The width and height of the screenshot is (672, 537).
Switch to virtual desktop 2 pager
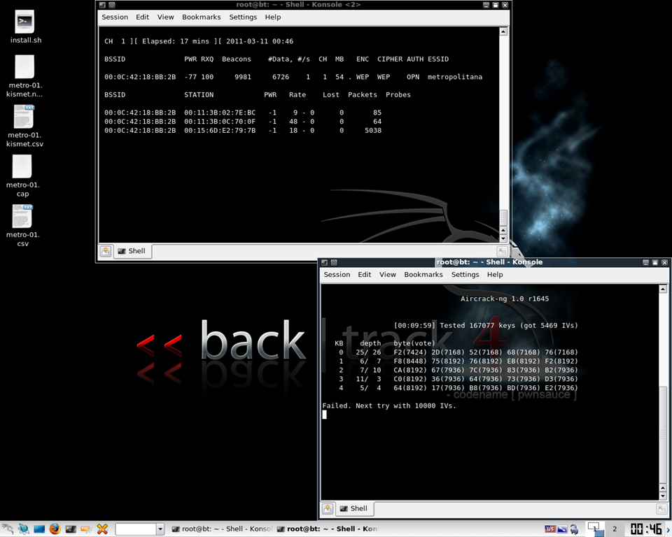[615, 529]
